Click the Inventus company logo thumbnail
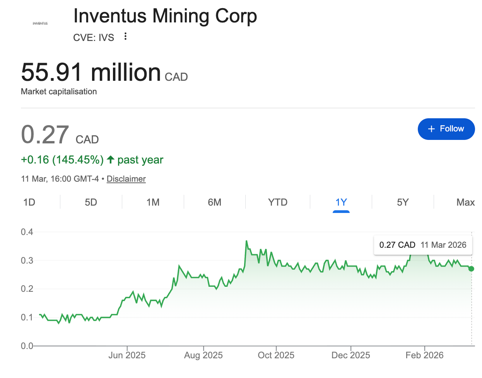482x378 pixels. (40, 24)
